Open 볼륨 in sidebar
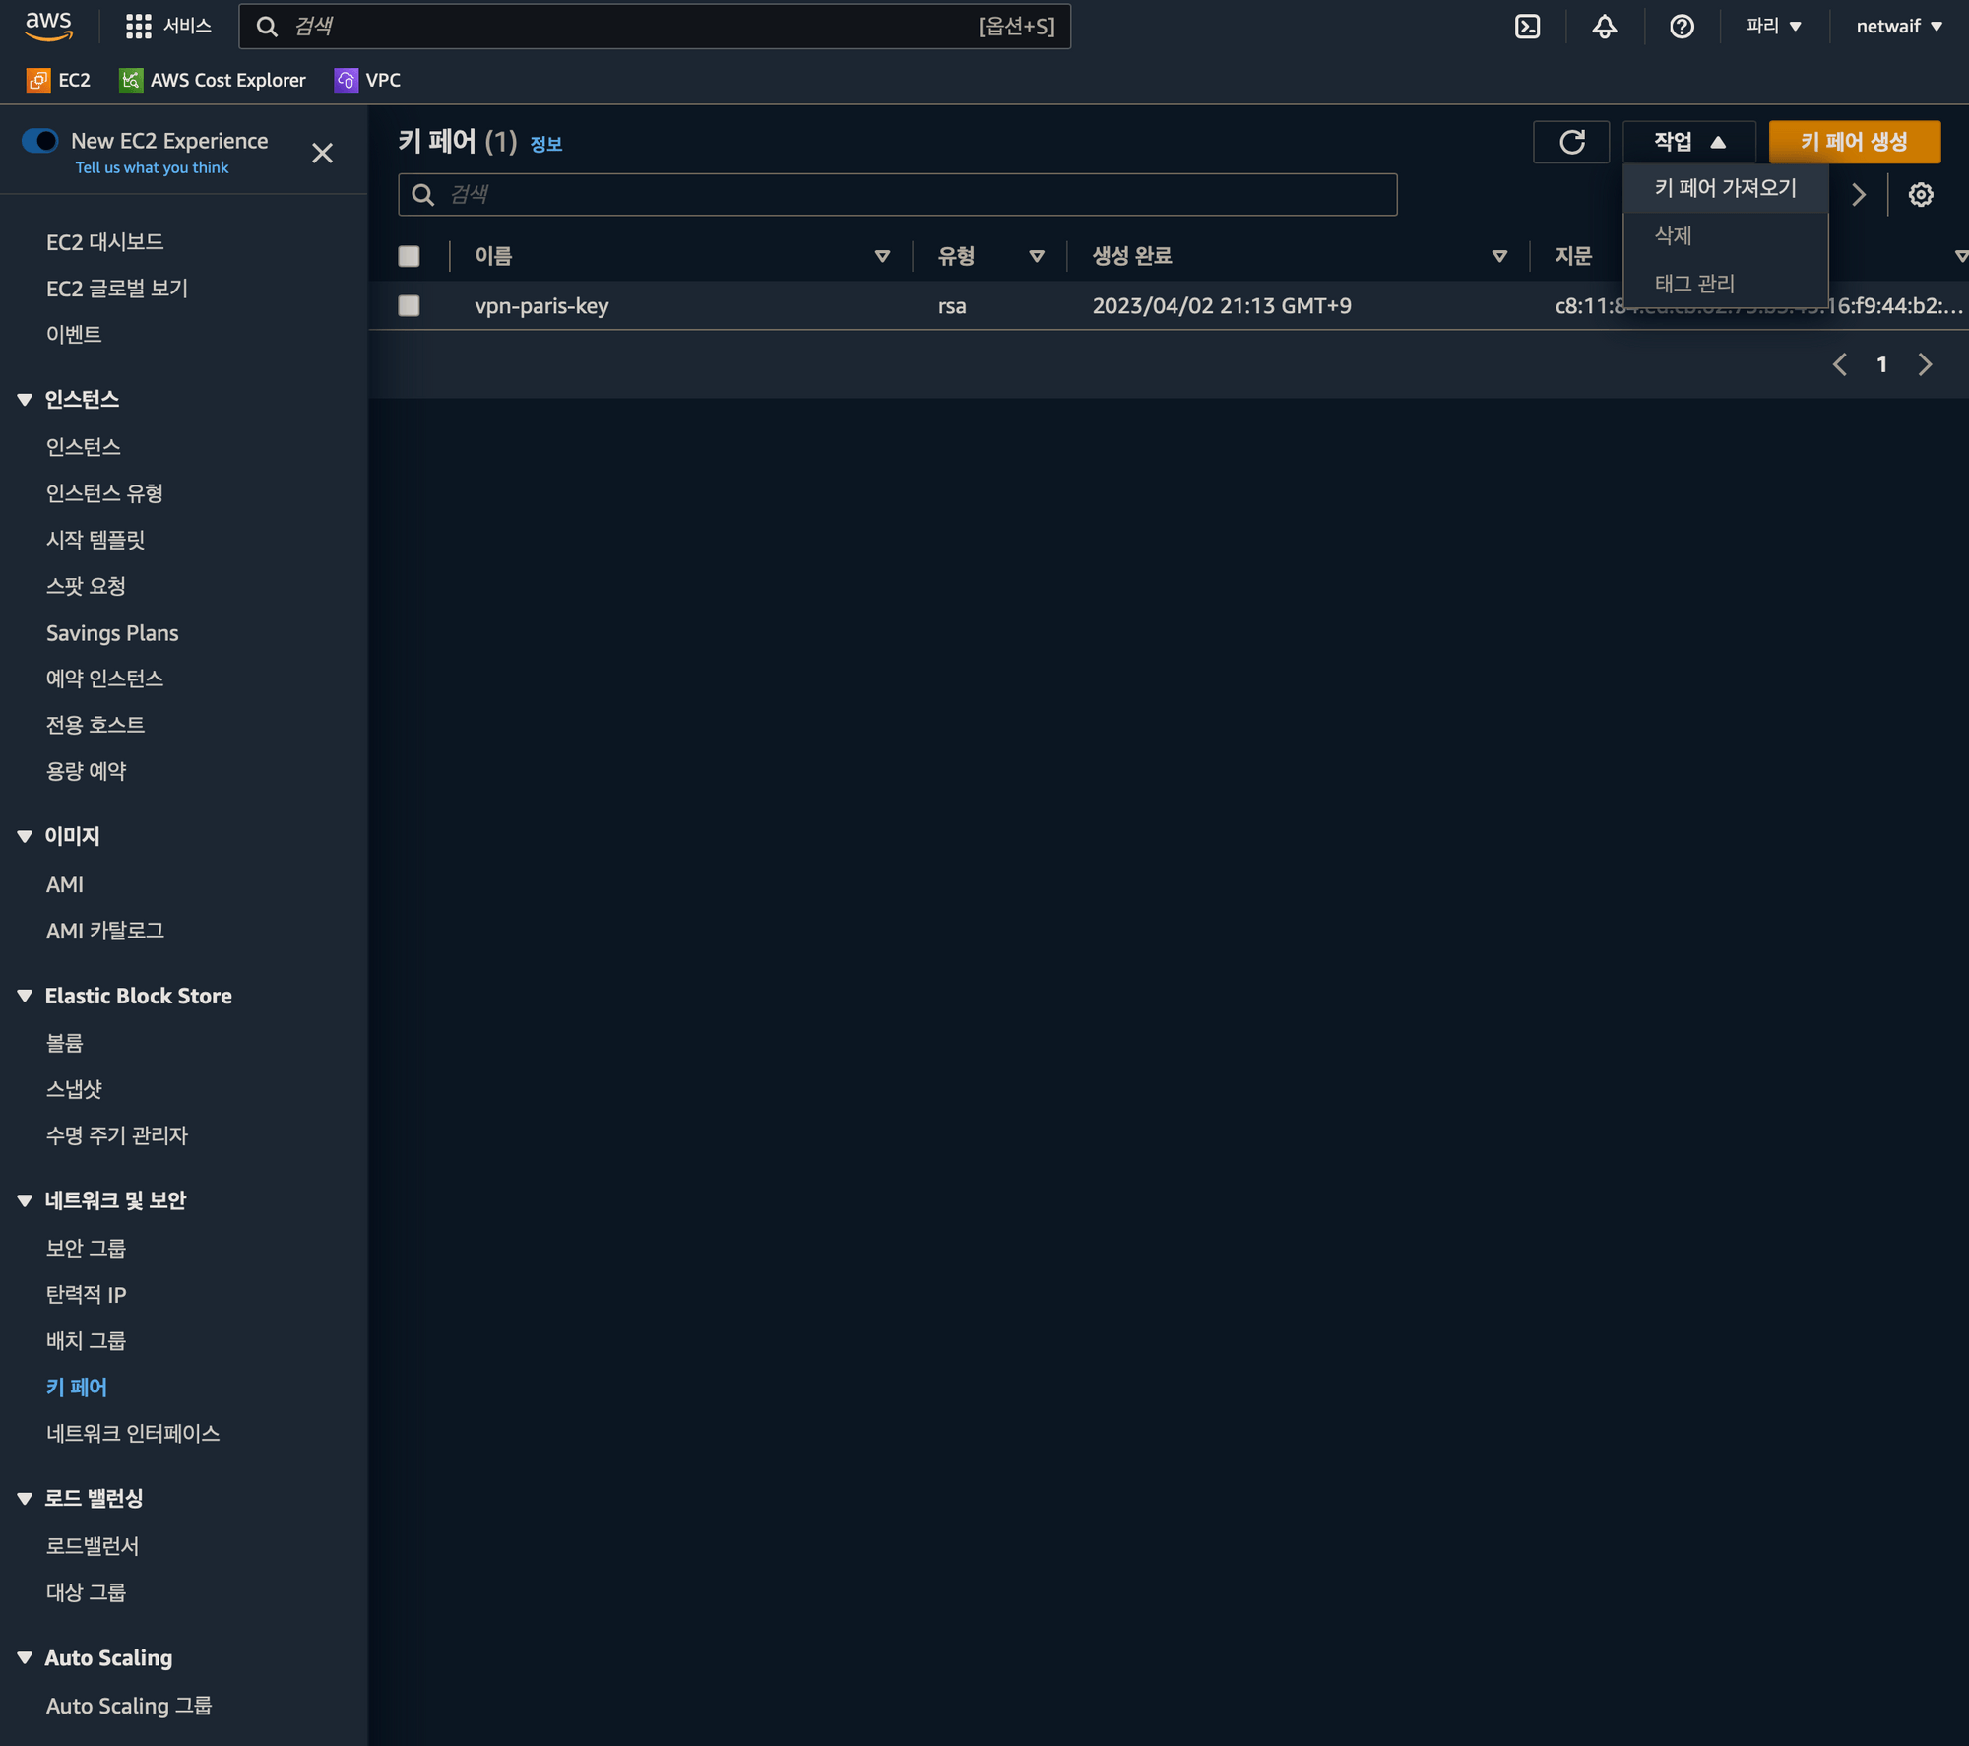The height and width of the screenshot is (1746, 1969). [x=65, y=1043]
